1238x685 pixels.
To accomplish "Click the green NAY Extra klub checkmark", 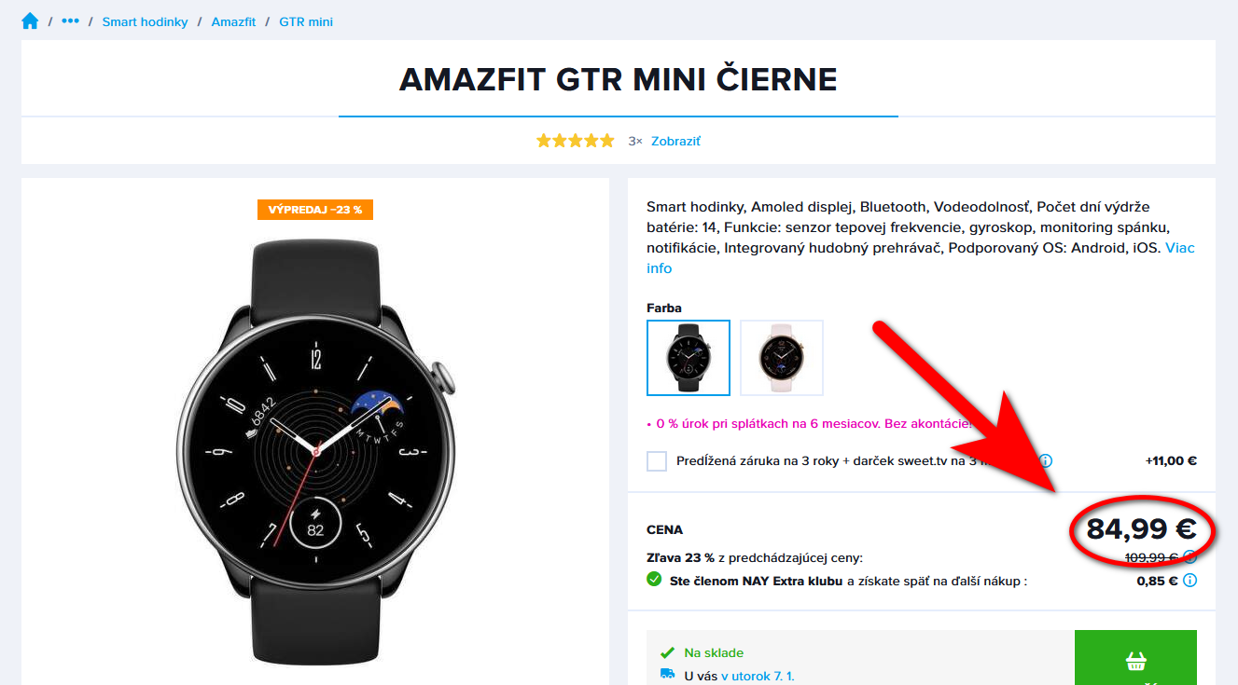I will (654, 580).
